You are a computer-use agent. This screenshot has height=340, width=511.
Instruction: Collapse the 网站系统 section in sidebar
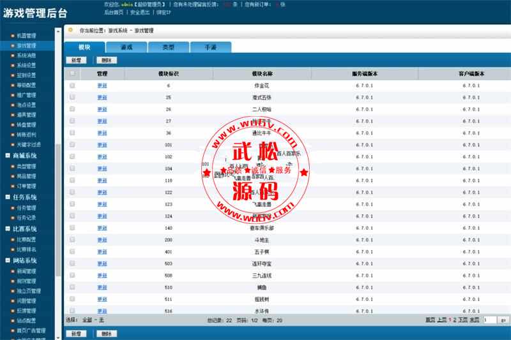pyautogui.click(x=8, y=260)
